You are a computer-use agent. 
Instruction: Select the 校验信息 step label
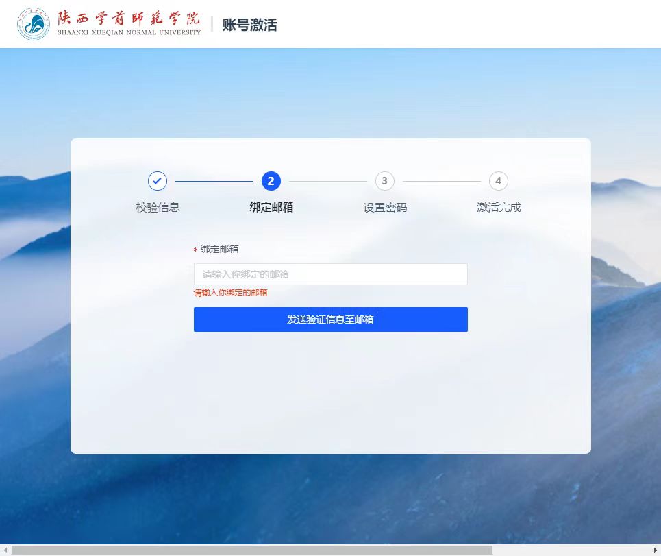[158, 207]
